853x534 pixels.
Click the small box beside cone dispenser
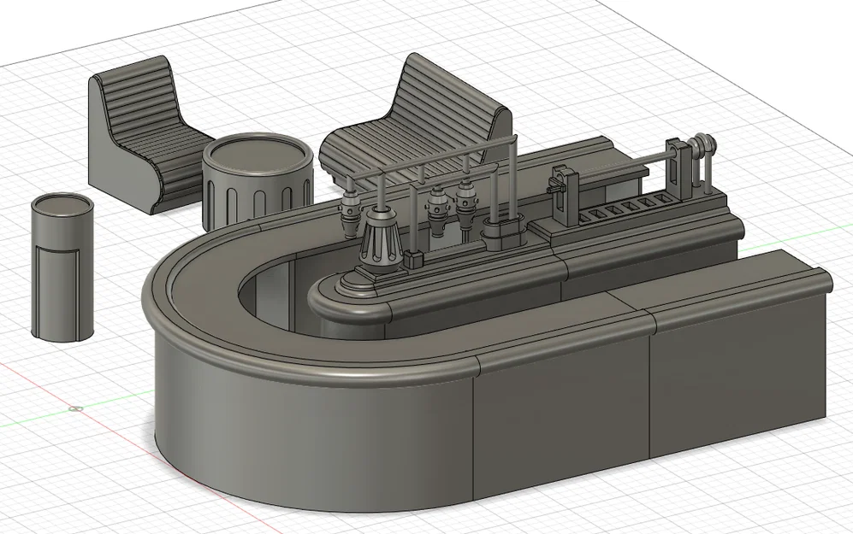414,259
